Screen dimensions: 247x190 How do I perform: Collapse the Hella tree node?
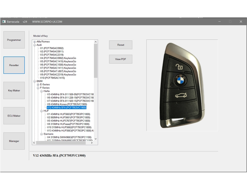click(x=41, y=91)
